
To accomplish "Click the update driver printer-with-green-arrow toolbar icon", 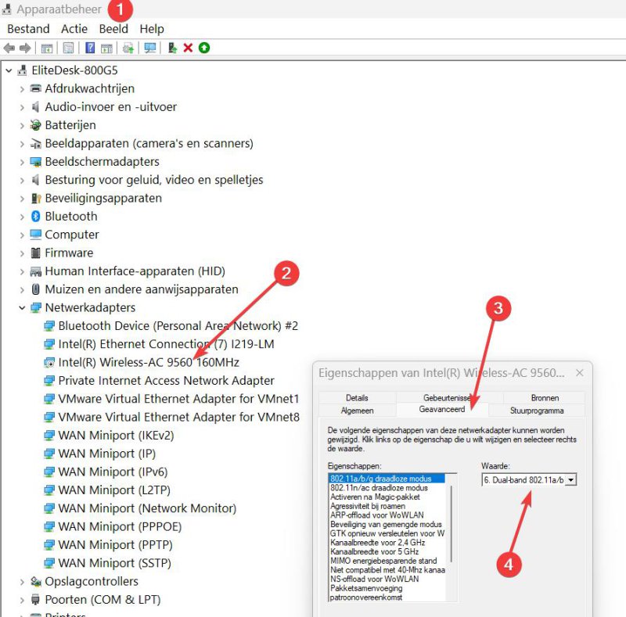I will click(128, 48).
